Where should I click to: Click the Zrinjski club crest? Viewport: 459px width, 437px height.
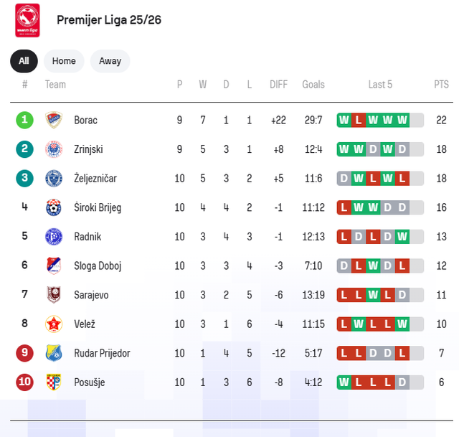click(53, 149)
